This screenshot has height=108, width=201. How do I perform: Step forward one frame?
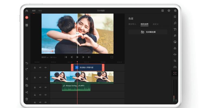[83, 57]
